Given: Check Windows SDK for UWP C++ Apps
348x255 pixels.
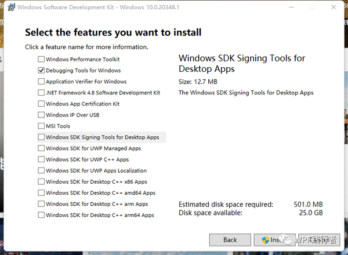Looking at the screenshot, I should point(41,159).
